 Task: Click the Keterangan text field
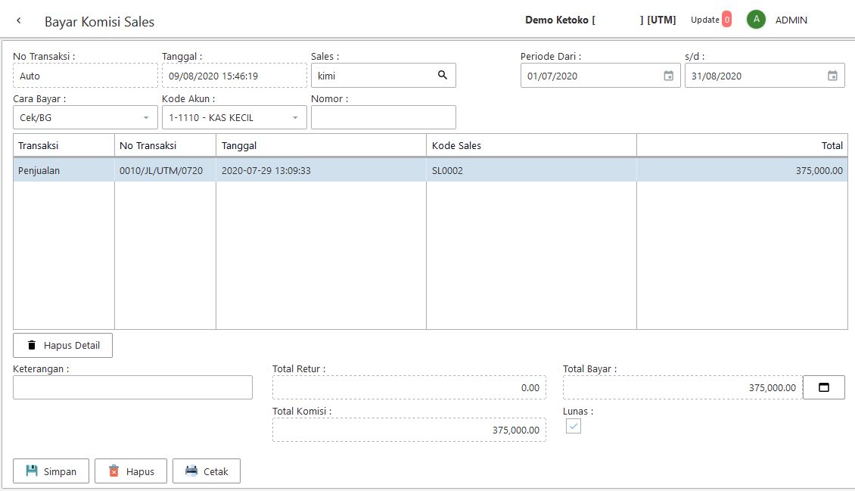[132, 387]
